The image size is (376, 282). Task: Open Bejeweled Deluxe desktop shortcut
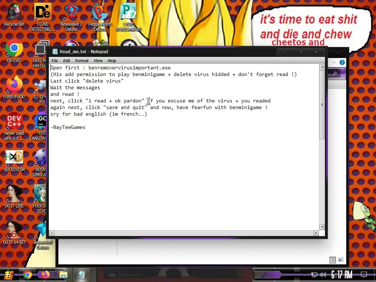(x=43, y=236)
